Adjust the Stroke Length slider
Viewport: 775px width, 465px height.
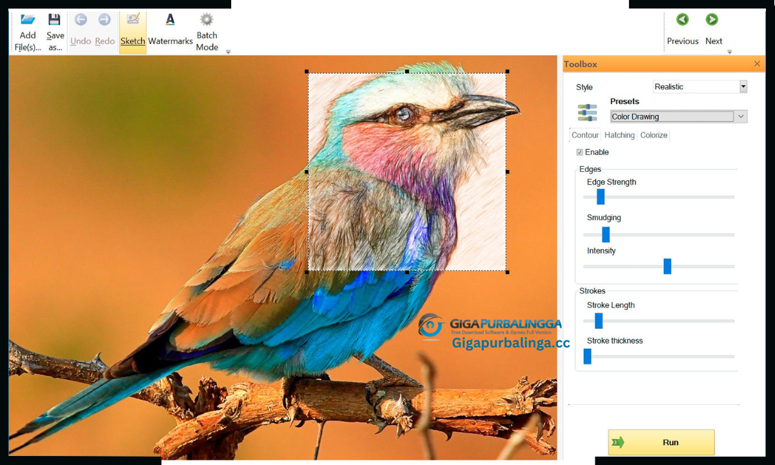599,321
